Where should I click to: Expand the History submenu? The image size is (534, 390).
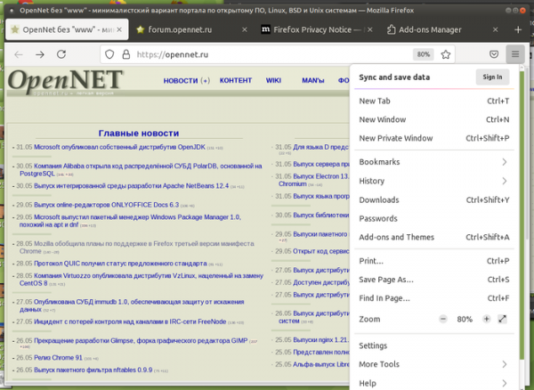coord(504,181)
